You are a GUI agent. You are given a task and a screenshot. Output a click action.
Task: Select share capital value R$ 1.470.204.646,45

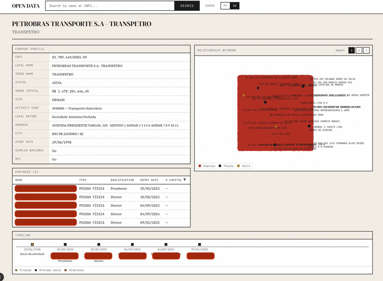(x=70, y=91)
